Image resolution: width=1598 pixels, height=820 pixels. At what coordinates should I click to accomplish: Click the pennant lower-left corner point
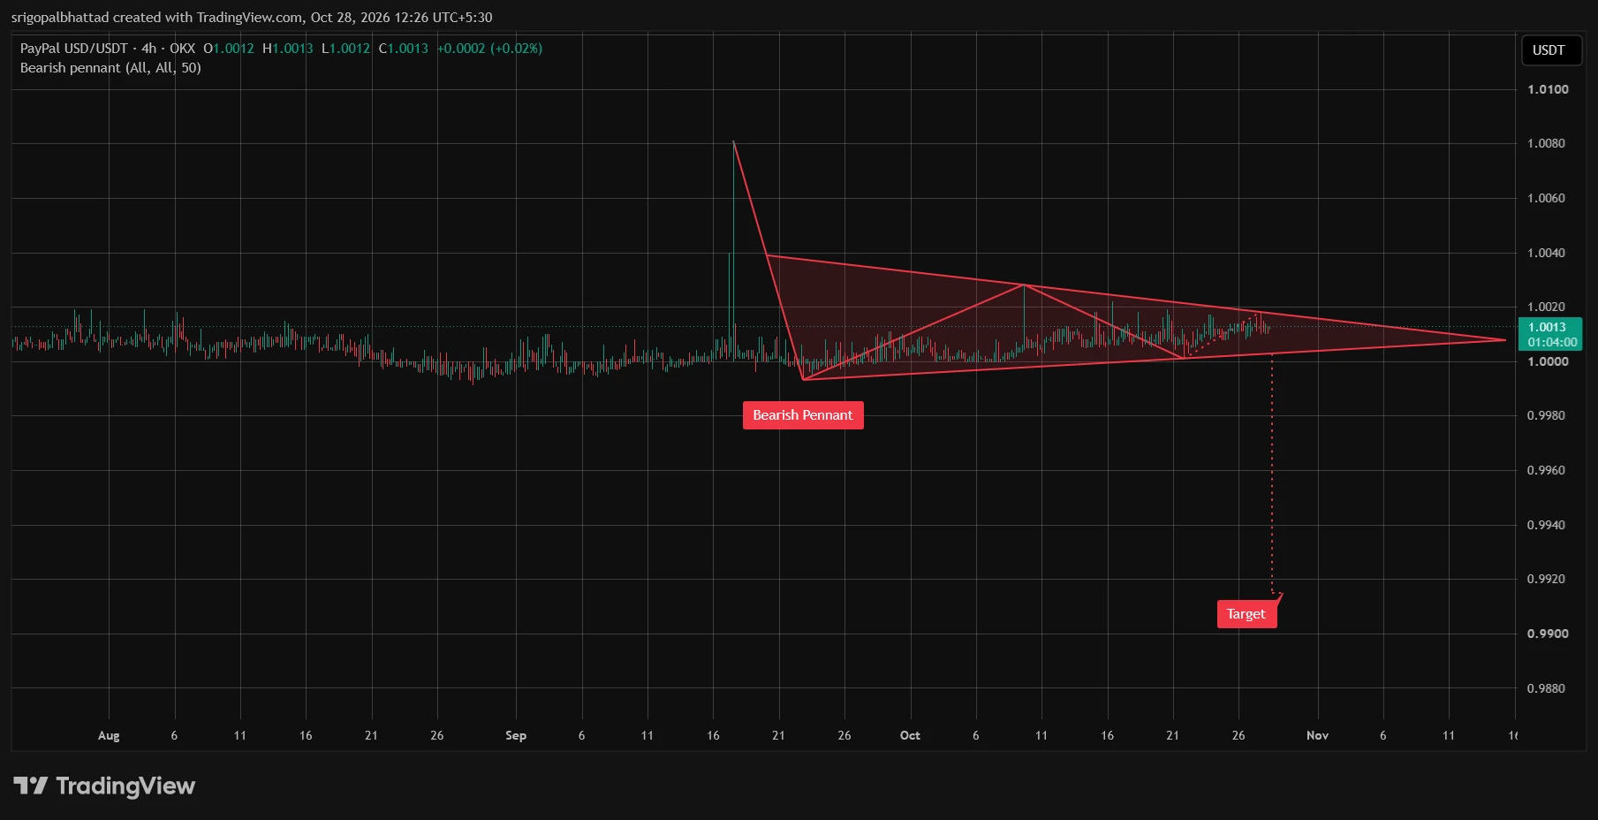[803, 379]
